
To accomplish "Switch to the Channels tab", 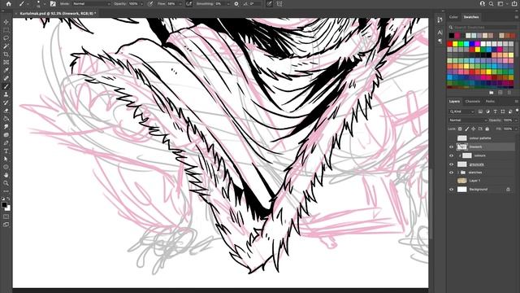I will 473,101.
